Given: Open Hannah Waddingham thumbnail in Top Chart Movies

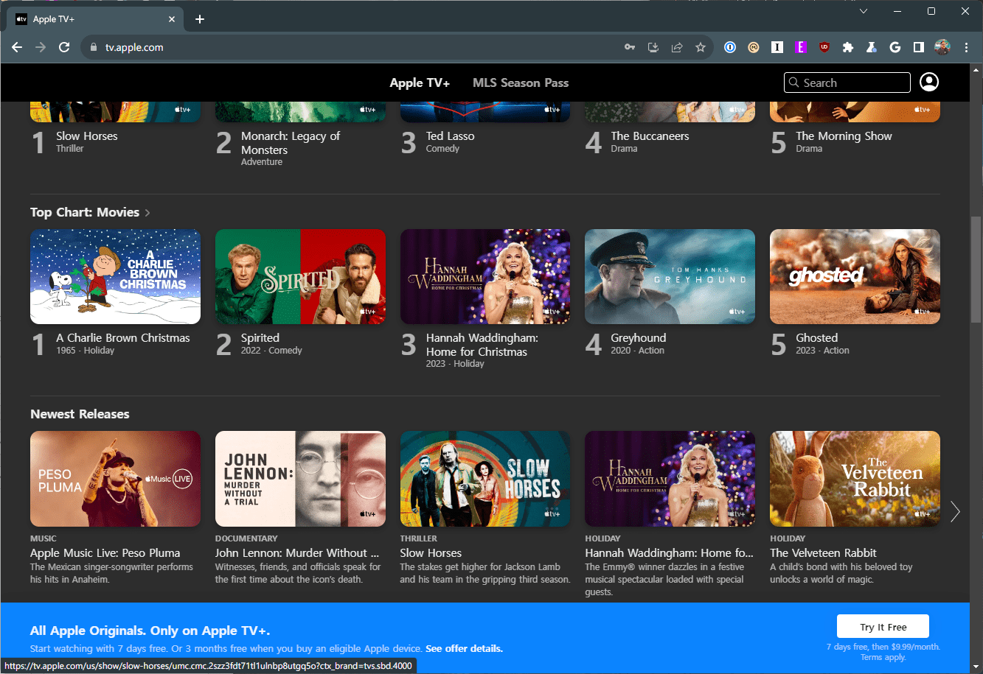Looking at the screenshot, I should point(485,277).
